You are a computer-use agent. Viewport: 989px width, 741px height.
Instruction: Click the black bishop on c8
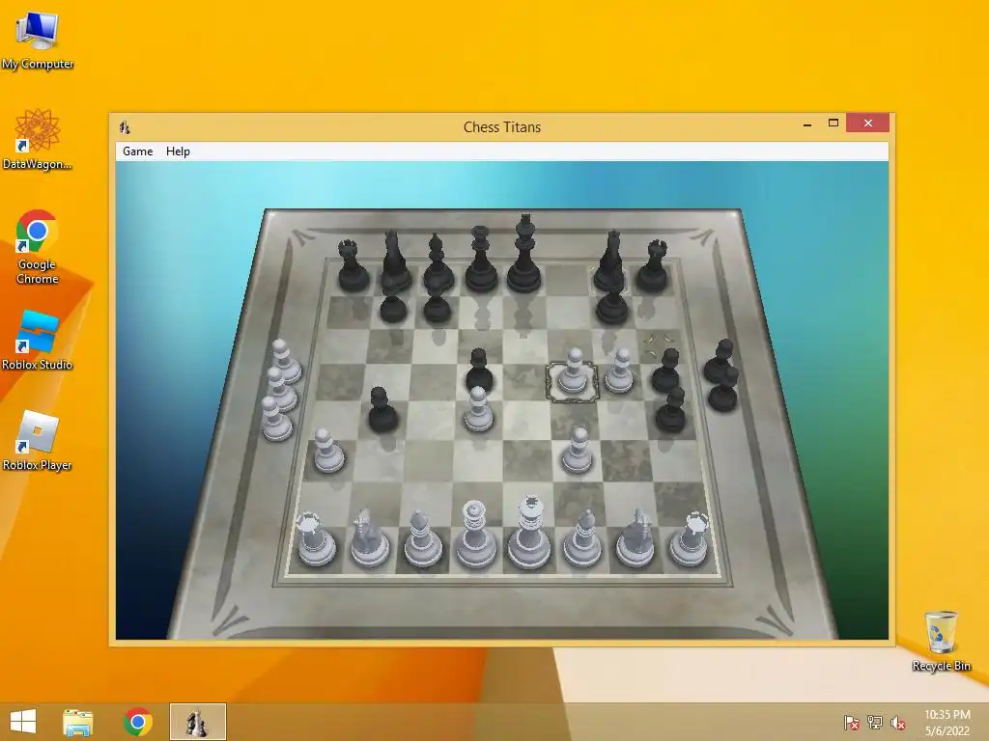438,262
